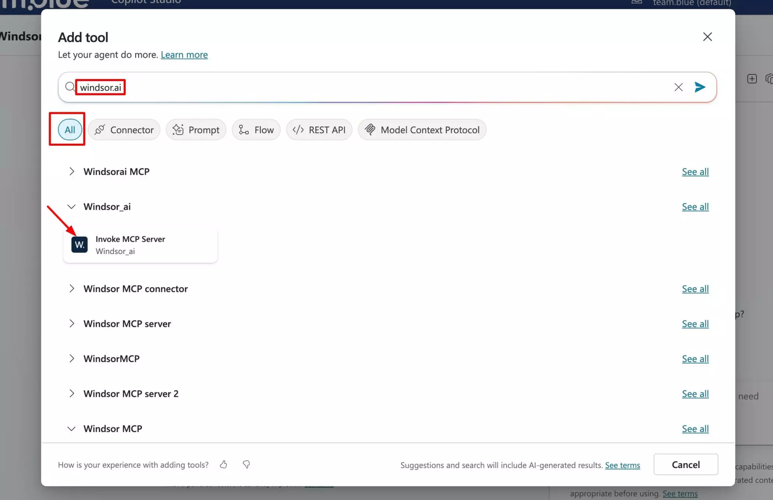
Task: See all for Windsor MCP server 2
Action: (695, 394)
